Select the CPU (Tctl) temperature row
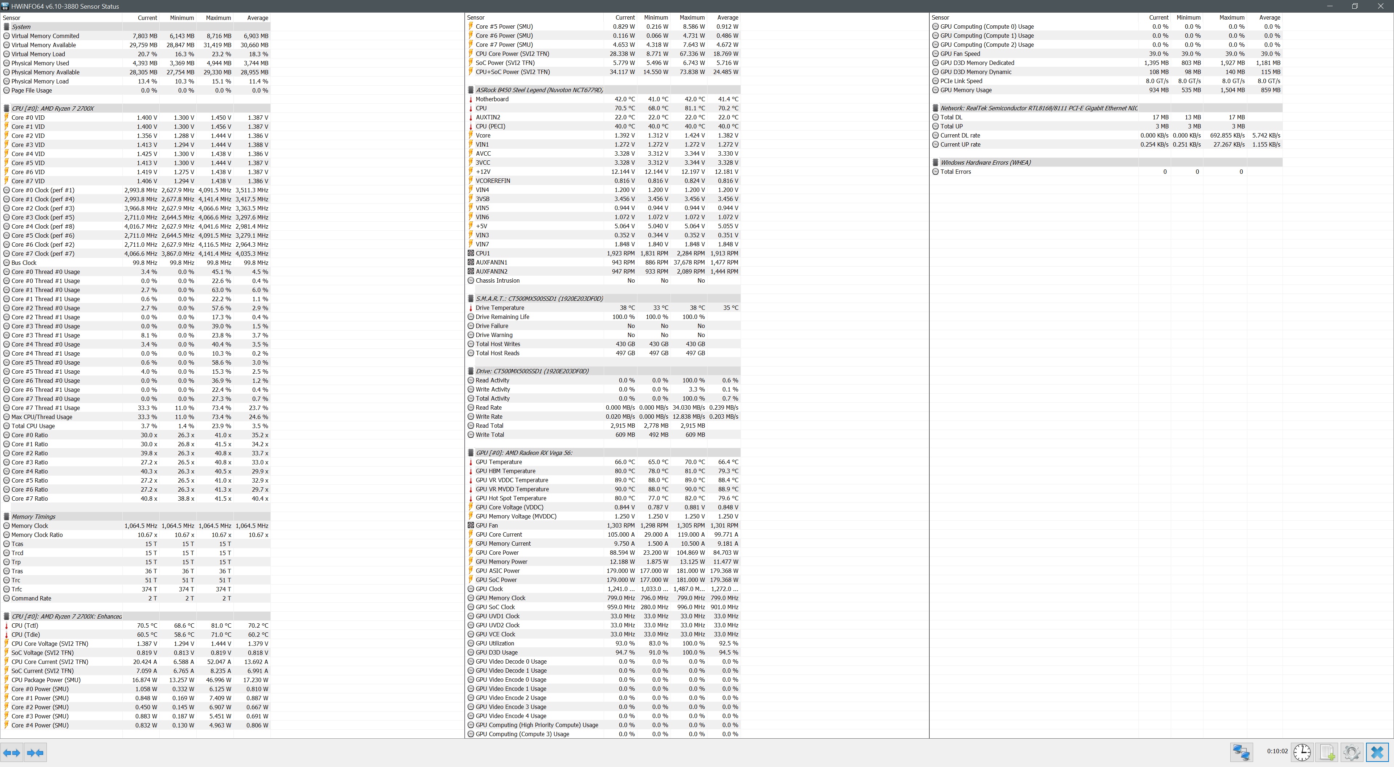Screen dimensions: 1394x767 pyautogui.click(x=25, y=625)
